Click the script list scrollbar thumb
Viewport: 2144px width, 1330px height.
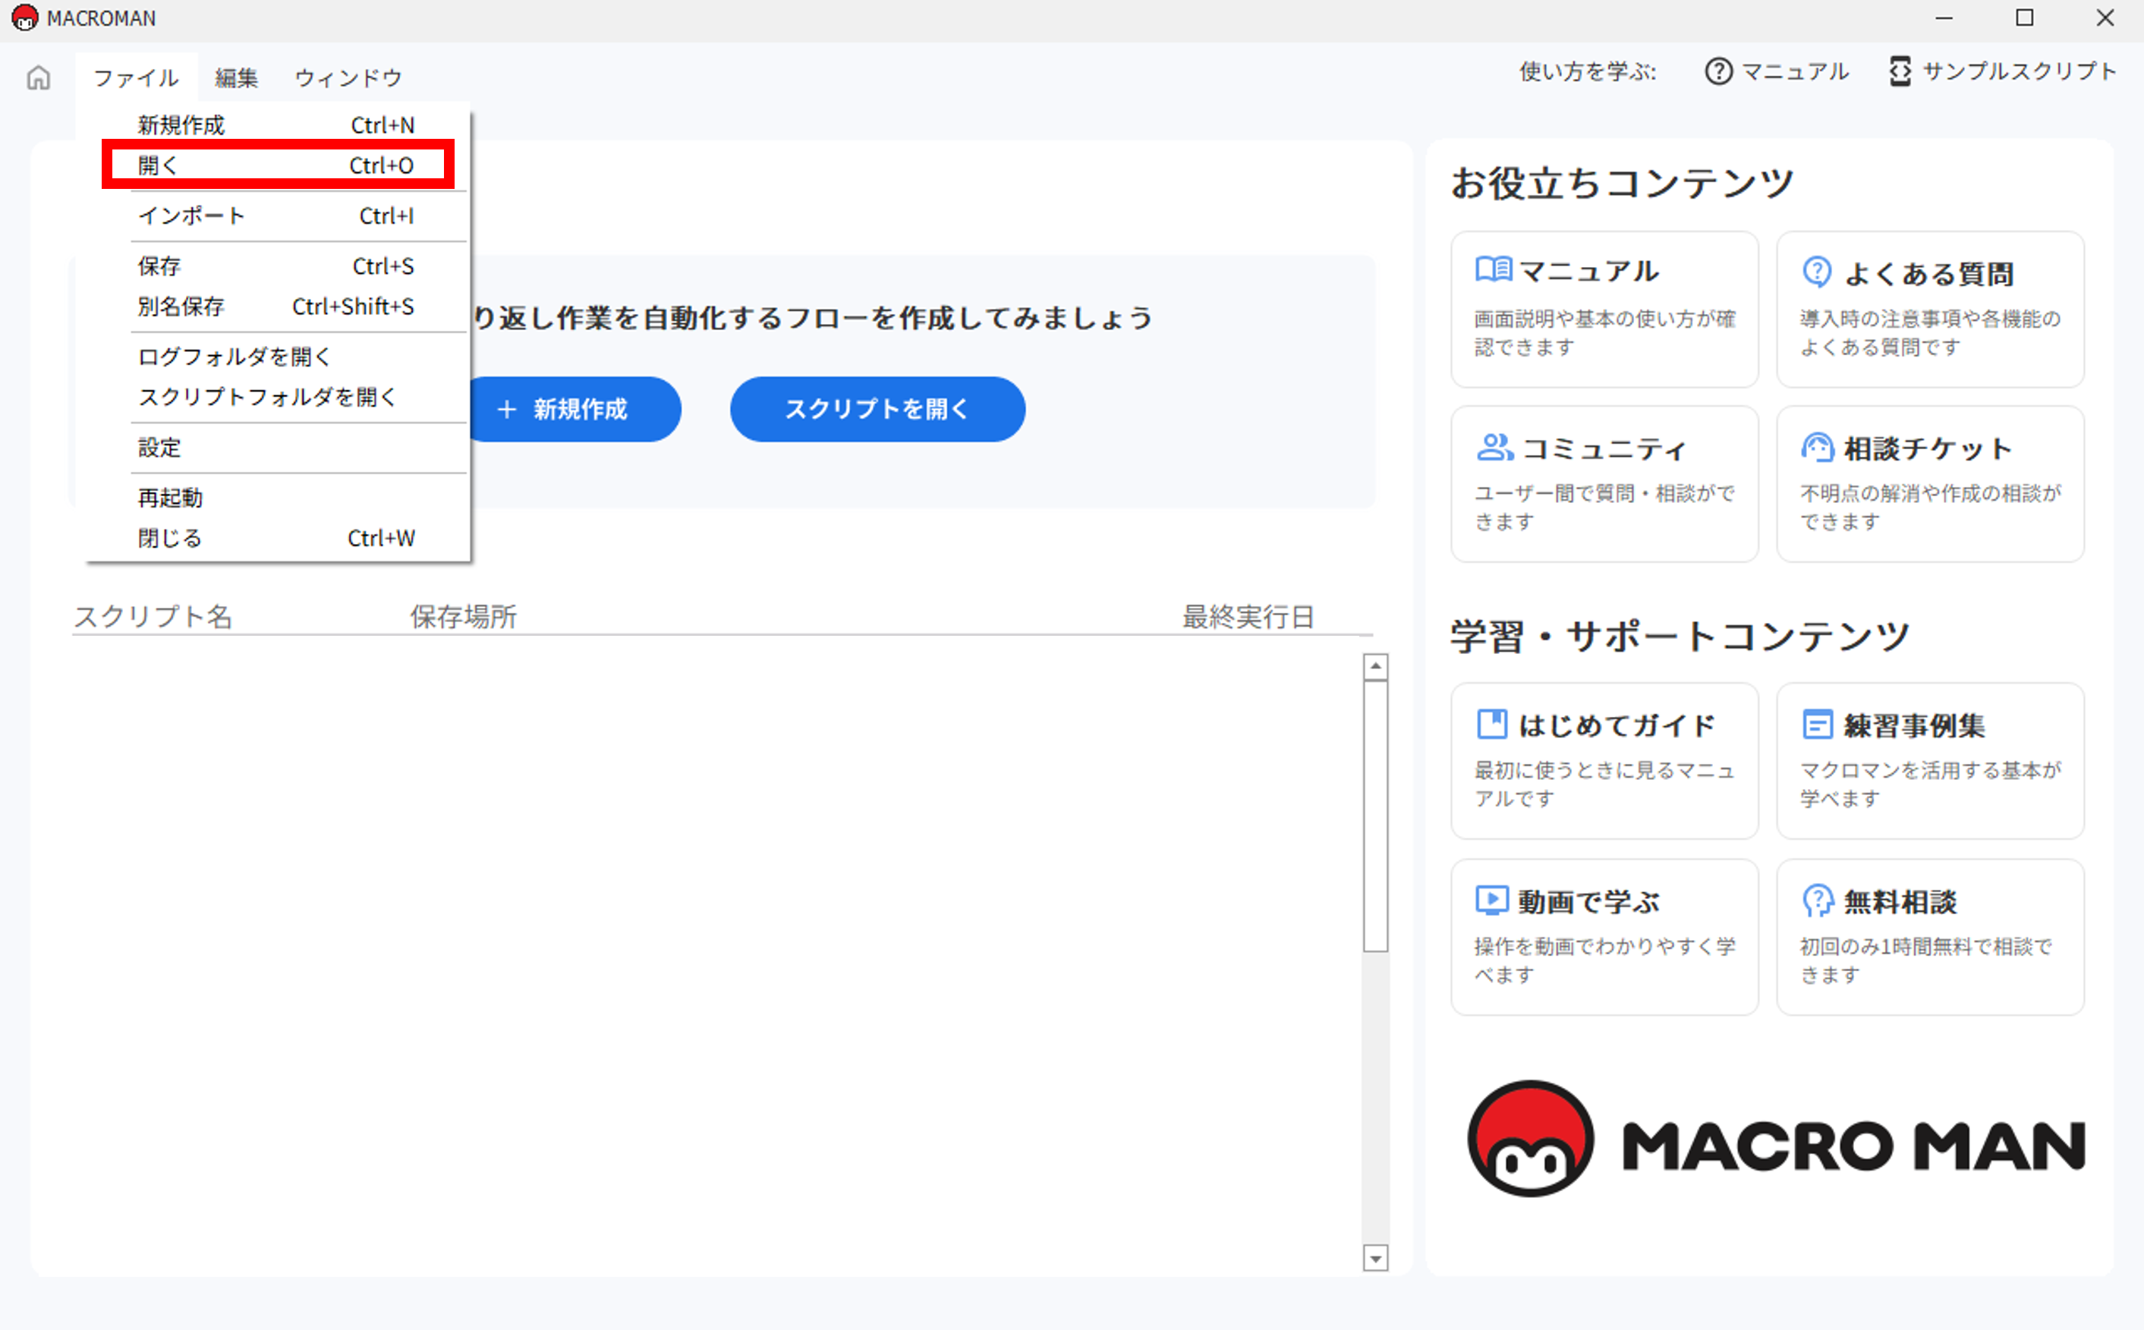[1375, 816]
